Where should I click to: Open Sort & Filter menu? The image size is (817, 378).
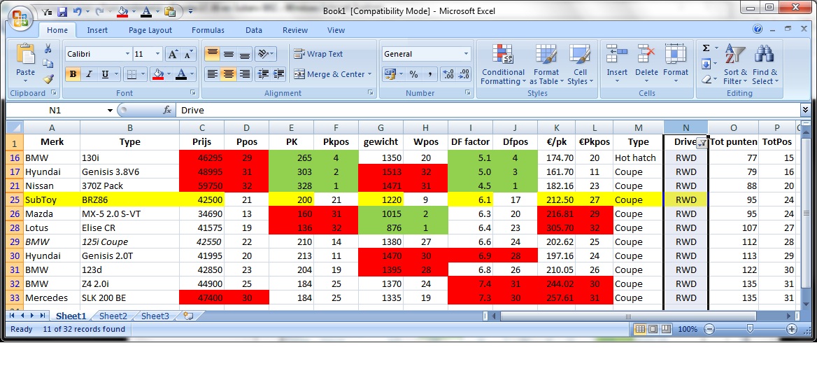735,64
